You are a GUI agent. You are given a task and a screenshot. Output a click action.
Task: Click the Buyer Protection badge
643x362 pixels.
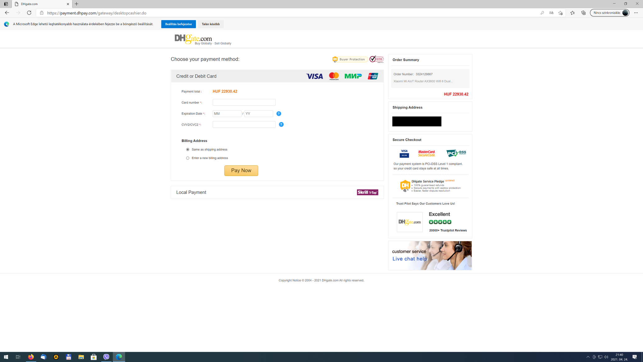[x=350, y=59]
